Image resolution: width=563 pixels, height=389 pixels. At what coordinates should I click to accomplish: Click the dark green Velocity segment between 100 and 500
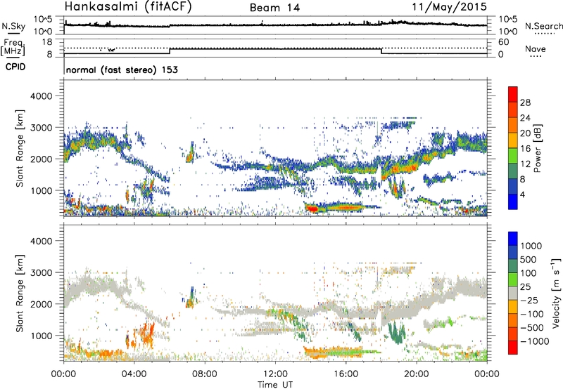pyautogui.click(x=513, y=266)
